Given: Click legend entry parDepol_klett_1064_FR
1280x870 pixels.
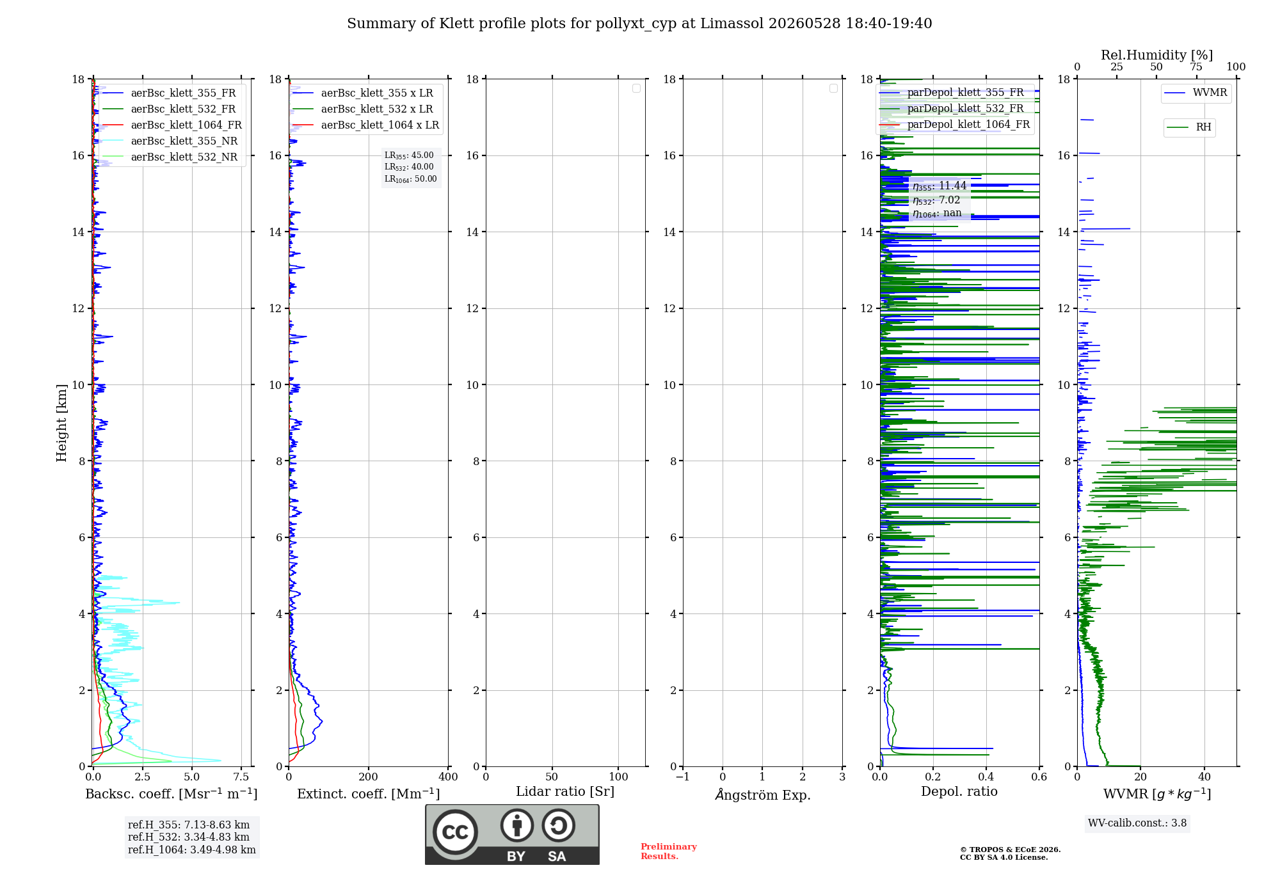Looking at the screenshot, I should tap(956, 124).
